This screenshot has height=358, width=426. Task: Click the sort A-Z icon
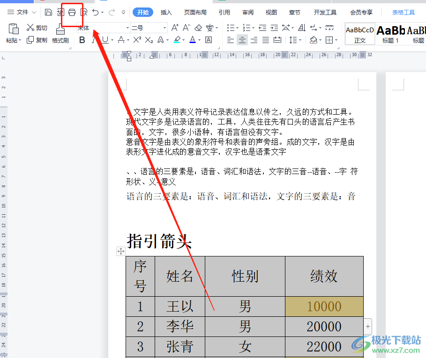coord(302,28)
